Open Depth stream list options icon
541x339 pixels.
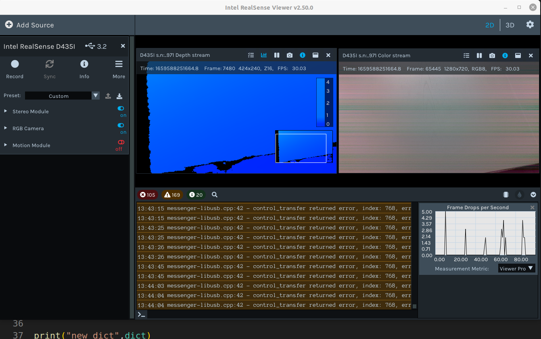(251, 55)
